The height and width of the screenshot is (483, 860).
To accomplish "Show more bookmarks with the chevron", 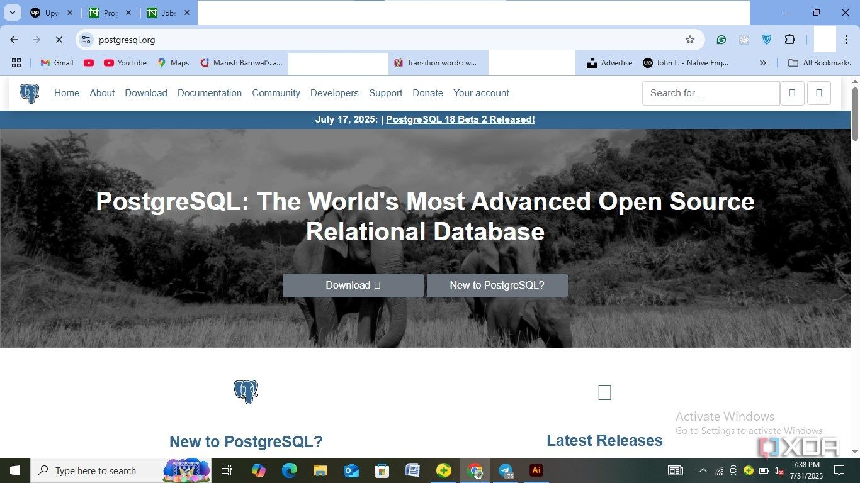I will 763,63.
